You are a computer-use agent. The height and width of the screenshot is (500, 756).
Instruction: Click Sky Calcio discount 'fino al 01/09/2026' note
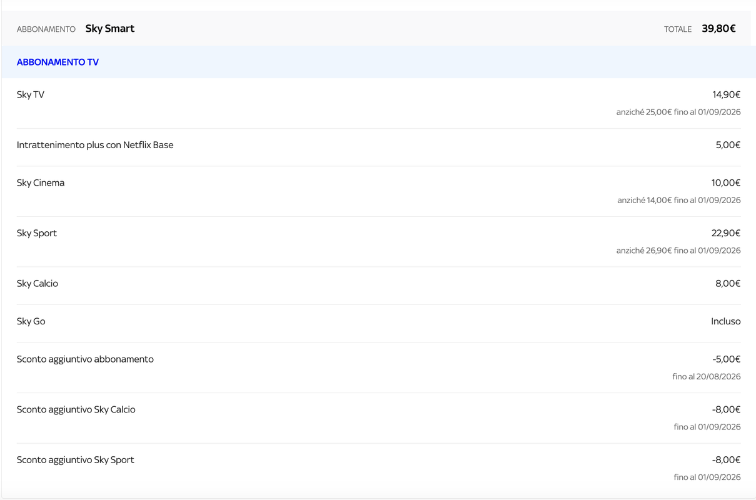point(707,427)
